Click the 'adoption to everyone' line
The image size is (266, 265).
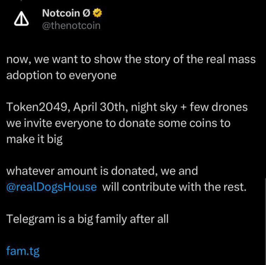(x=61, y=75)
